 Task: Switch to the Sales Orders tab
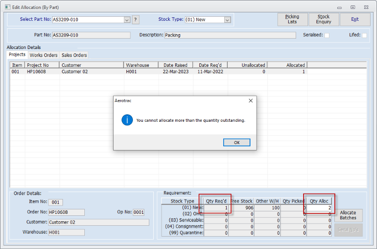tap(74, 55)
